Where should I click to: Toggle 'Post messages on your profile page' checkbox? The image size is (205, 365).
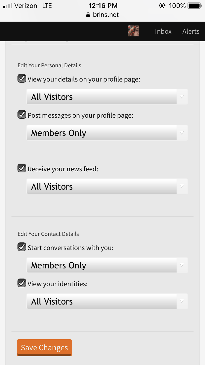point(22,115)
